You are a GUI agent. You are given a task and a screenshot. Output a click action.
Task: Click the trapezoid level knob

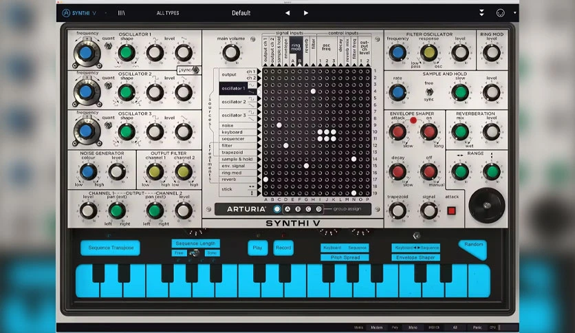(x=398, y=211)
